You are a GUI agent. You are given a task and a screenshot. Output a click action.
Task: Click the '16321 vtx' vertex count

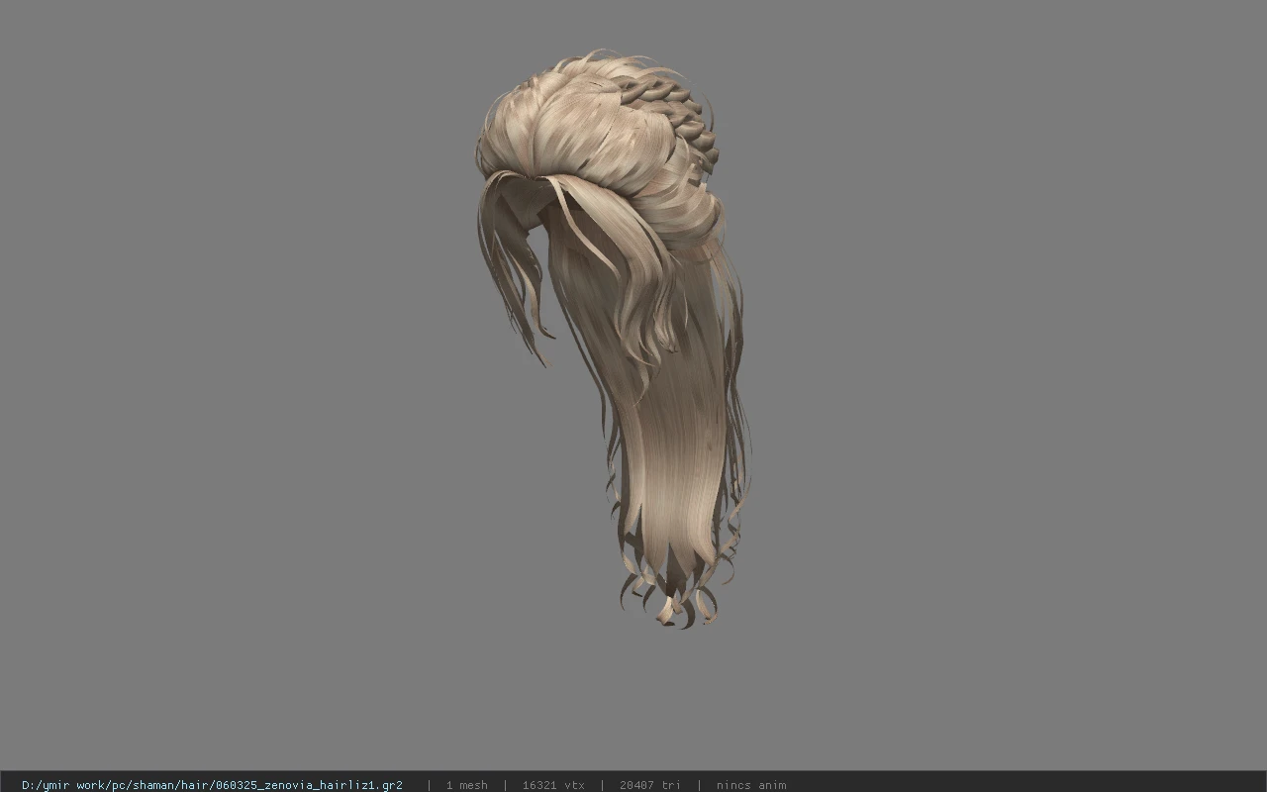pyautogui.click(x=553, y=785)
